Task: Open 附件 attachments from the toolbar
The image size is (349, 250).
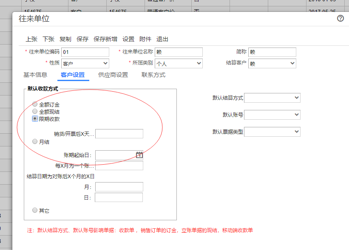Action: pyautogui.click(x=145, y=39)
